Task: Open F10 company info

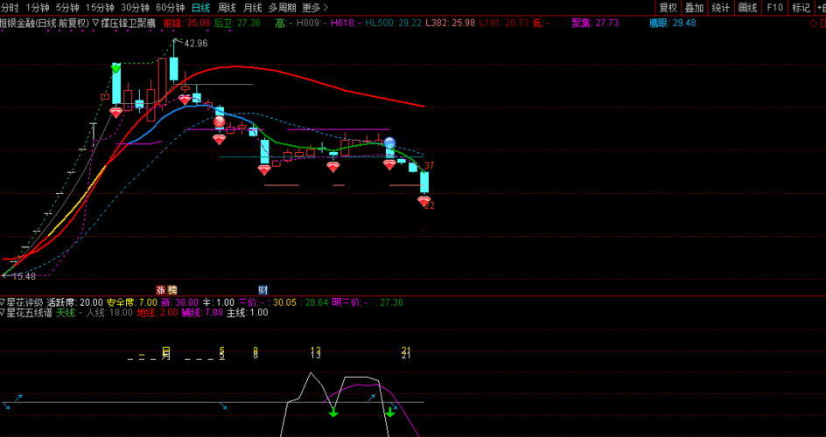Action: [x=774, y=8]
